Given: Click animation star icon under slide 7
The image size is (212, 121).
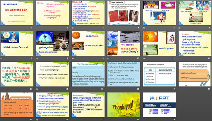Looking at the screenshot, I should click(1, 59).
